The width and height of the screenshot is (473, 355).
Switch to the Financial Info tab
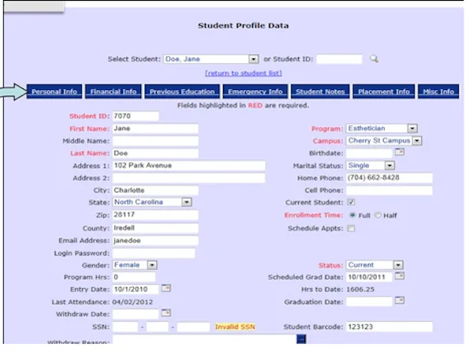tap(114, 92)
